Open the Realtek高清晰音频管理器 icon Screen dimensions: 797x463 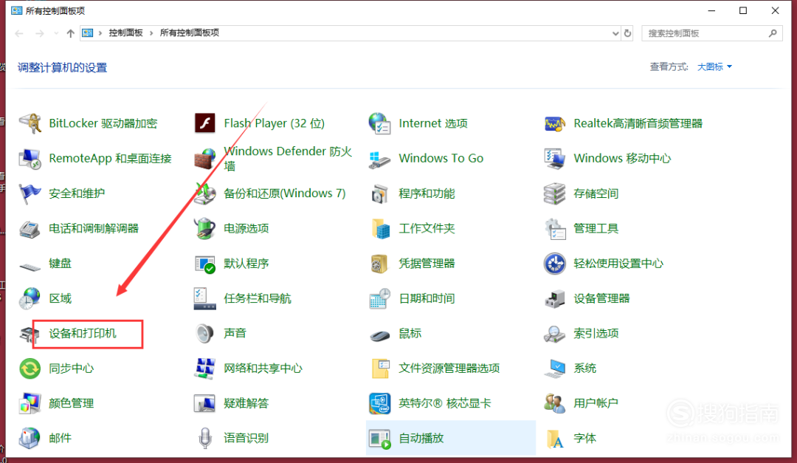point(554,123)
